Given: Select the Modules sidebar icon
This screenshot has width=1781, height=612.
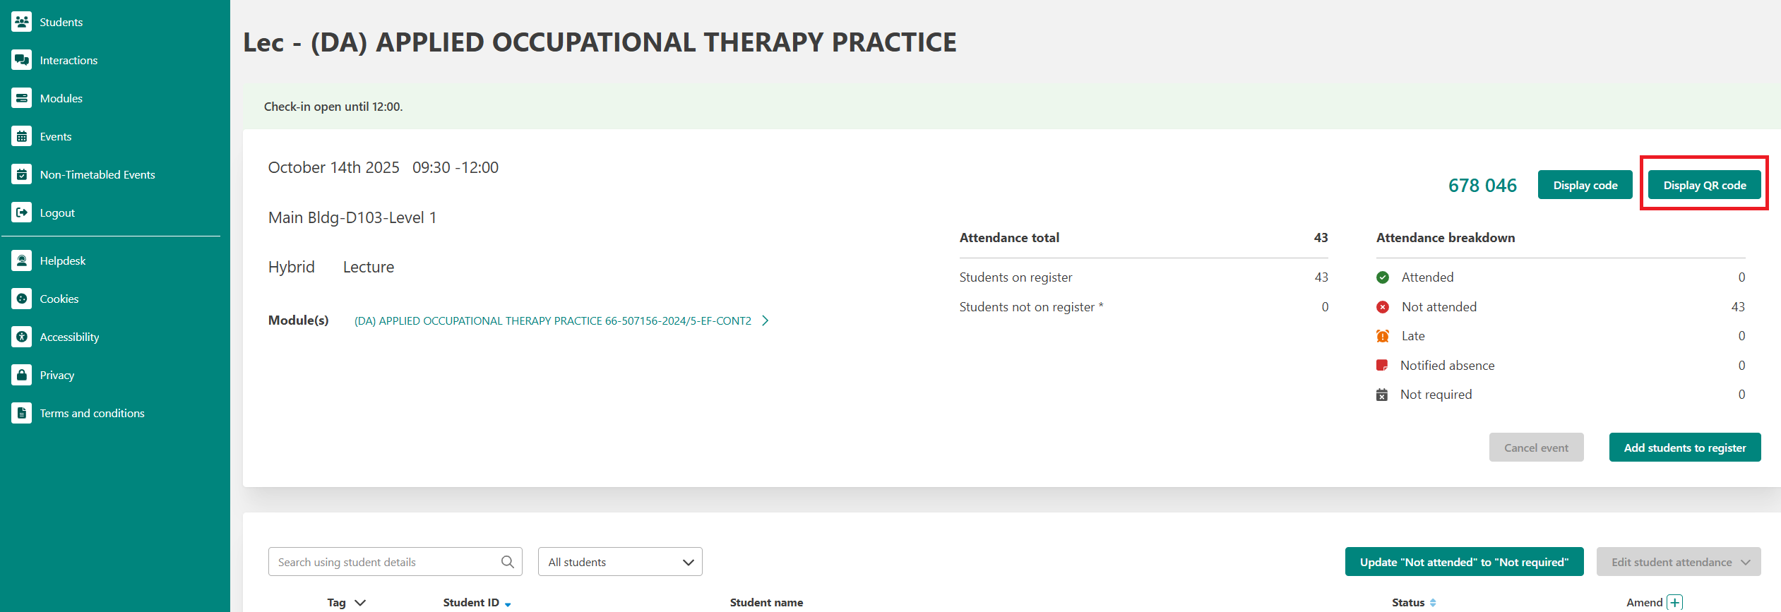Looking at the screenshot, I should pos(22,98).
